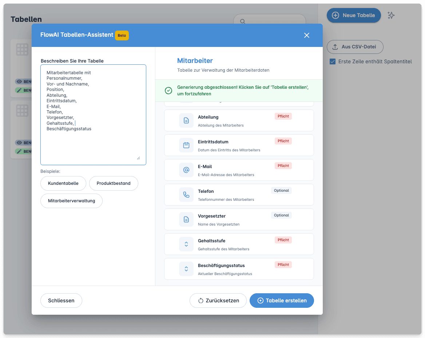This screenshot has width=425, height=338.
Task: Click the Tabelle erstellen button
Action: pos(282,300)
